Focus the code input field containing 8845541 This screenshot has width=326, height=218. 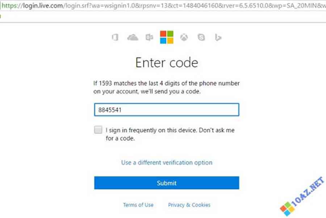(167, 110)
